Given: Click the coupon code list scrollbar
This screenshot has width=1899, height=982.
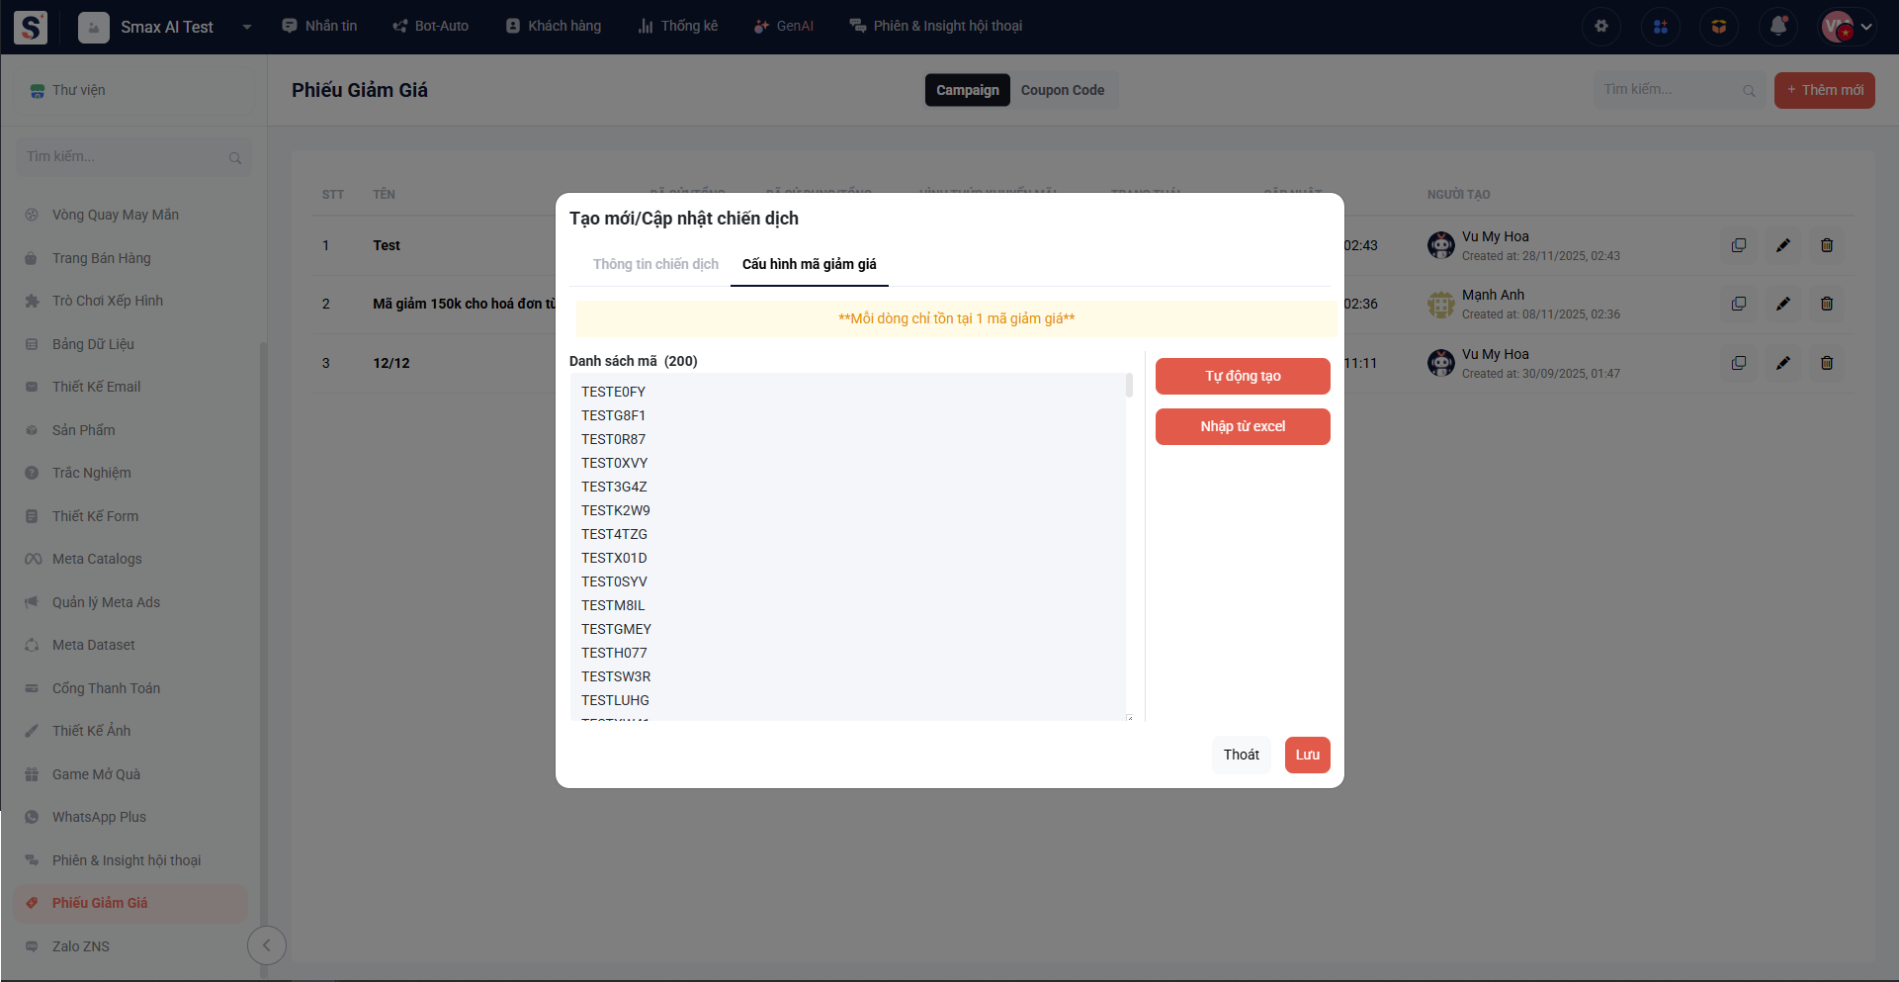Looking at the screenshot, I should pos(1129,387).
